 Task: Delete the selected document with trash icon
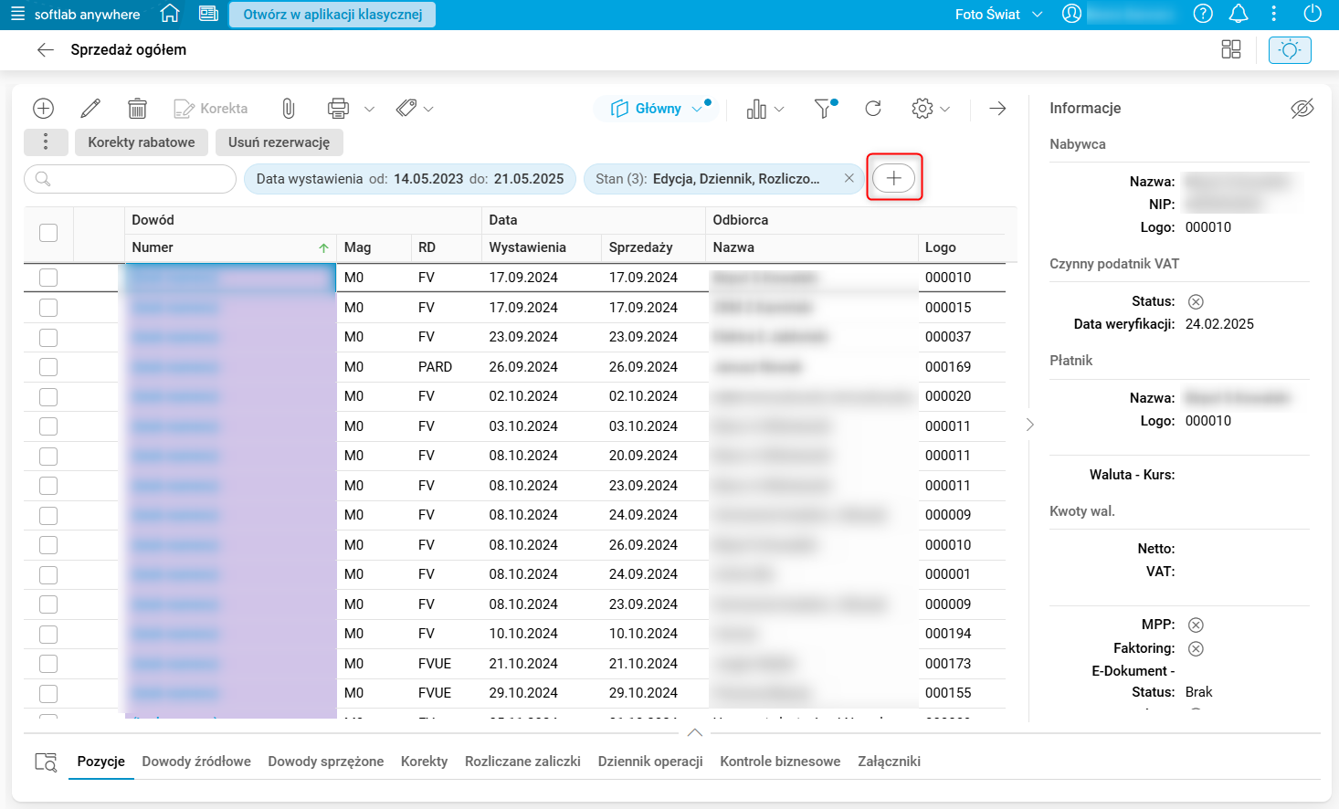(x=137, y=109)
